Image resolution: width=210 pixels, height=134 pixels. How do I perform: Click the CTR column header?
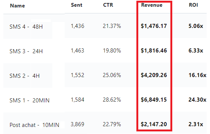tap(108, 5)
